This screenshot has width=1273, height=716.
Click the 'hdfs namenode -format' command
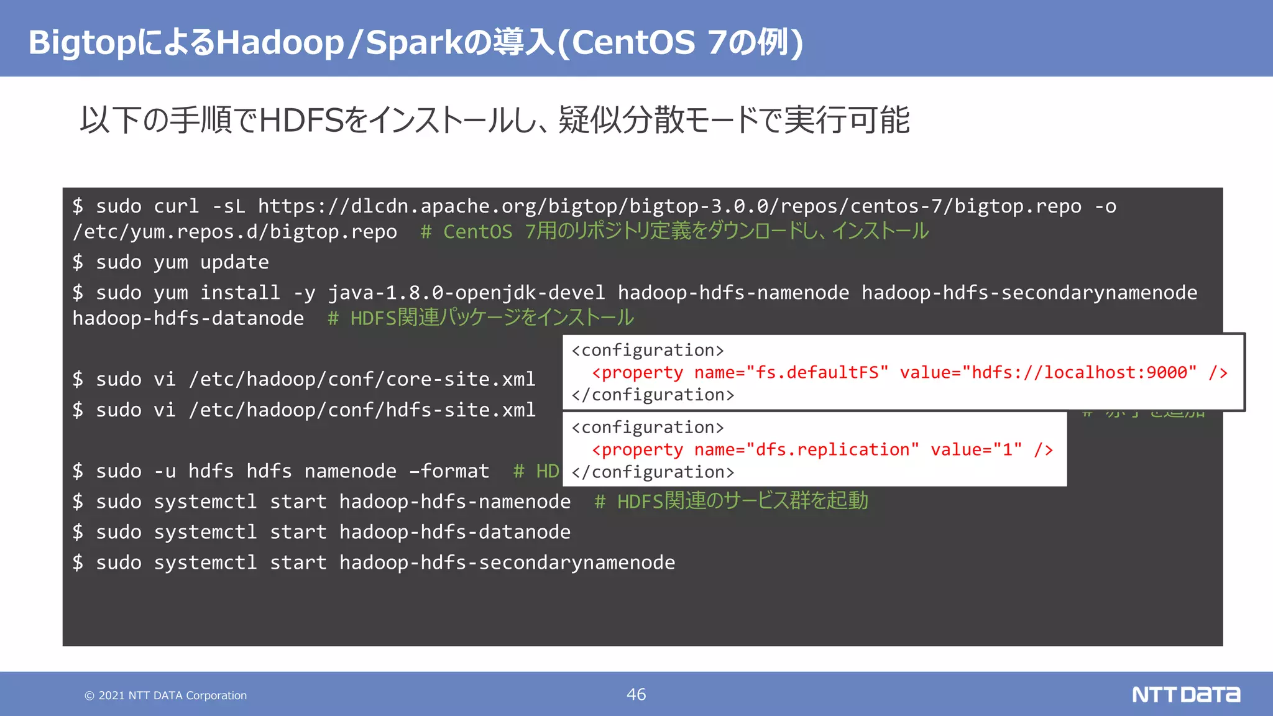tap(281, 471)
